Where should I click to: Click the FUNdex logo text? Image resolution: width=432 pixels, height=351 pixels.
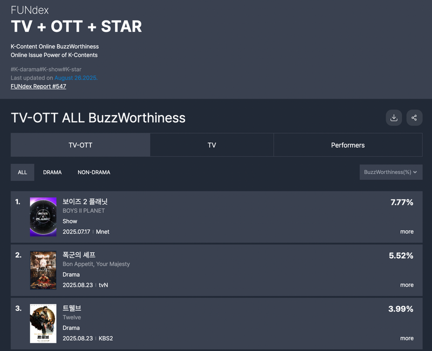pos(30,10)
